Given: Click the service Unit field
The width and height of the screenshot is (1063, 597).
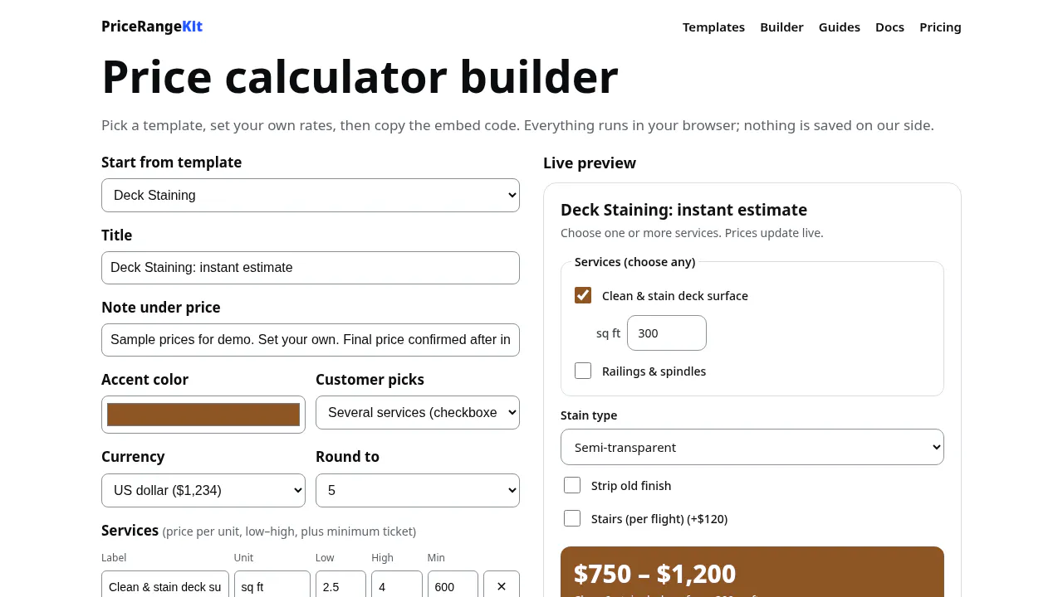Looking at the screenshot, I should point(272,586).
